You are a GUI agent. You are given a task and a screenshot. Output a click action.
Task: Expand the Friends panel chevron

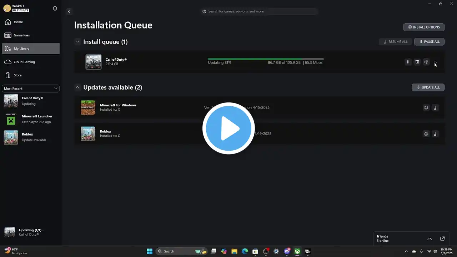pos(430,239)
